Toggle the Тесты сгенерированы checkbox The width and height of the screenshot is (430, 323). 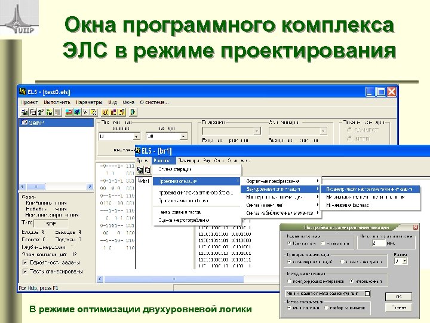pyautogui.click(x=25, y=272)
